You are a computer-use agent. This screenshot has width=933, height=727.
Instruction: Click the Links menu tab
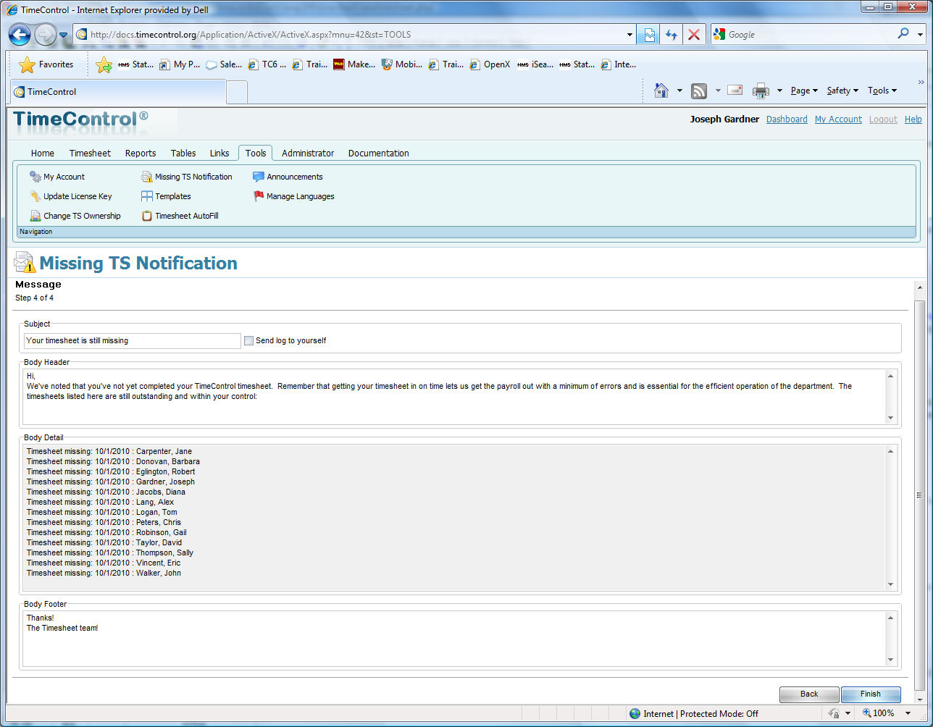pyautogui.click(x=219, y=153)
